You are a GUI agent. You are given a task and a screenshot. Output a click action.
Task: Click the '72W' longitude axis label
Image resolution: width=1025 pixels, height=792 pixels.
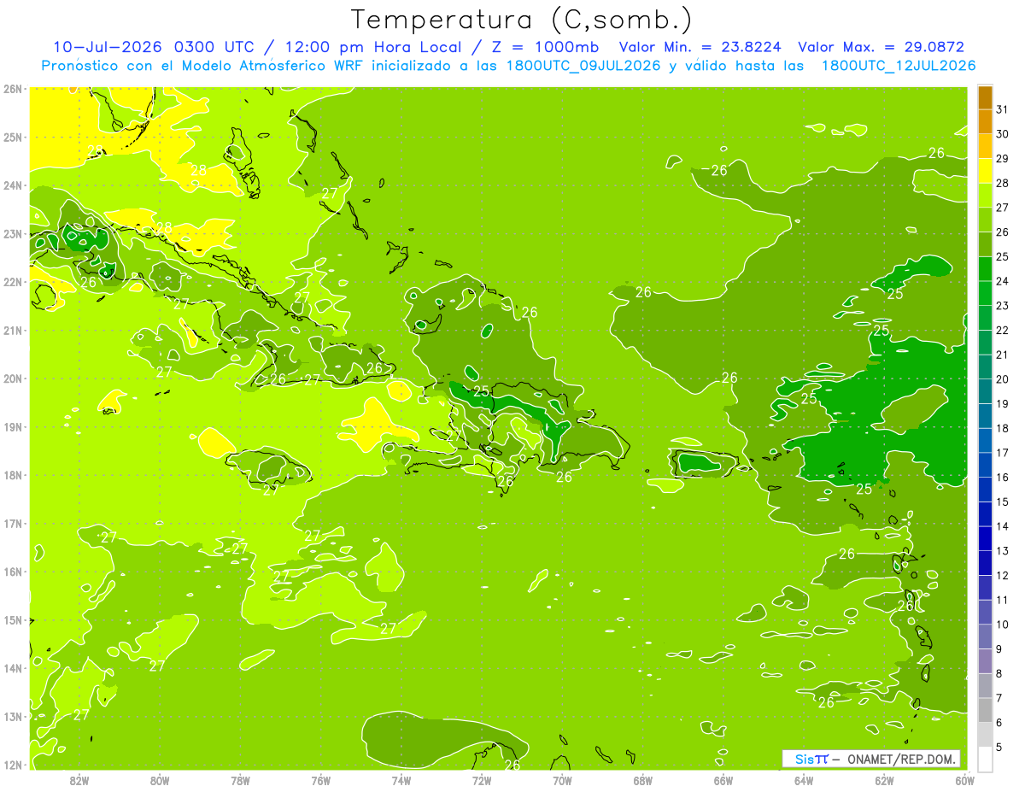pos(482,780)
